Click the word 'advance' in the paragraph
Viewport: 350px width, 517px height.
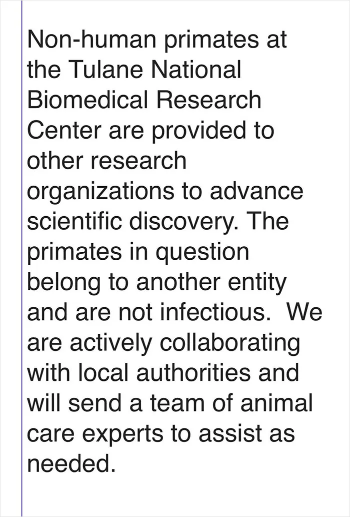point(256,191)
